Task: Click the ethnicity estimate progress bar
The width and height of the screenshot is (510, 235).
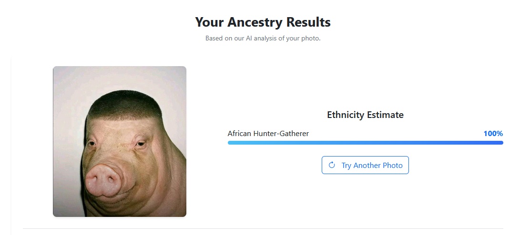Action: 365,143
